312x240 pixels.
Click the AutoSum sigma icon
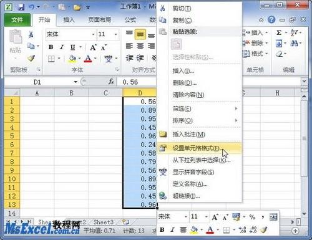(x=279, y=32)
